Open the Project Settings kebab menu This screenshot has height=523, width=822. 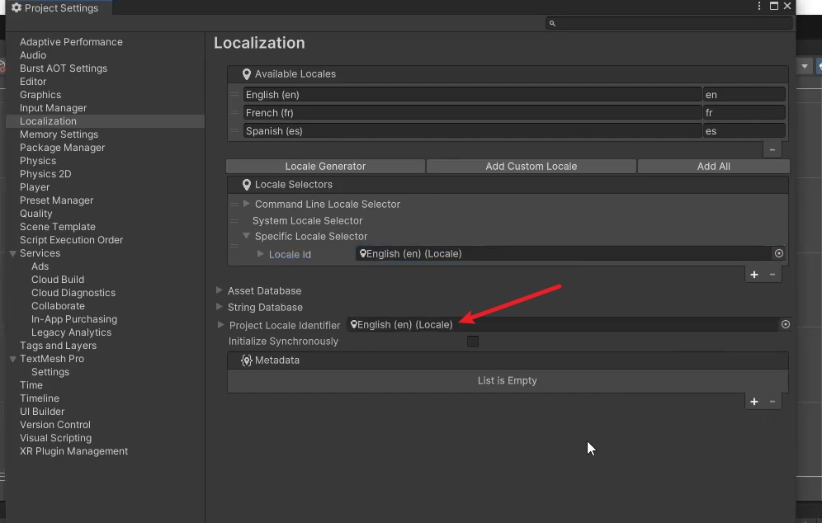(759, 6)
